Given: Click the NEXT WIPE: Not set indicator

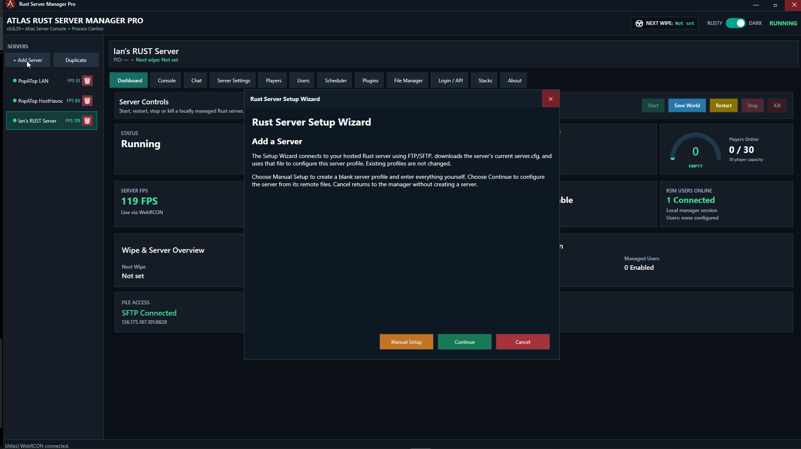Looking at the screenshot, I should coord(664,23).
